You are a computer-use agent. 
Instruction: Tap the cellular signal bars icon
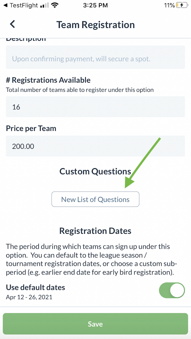pos(45,5)
